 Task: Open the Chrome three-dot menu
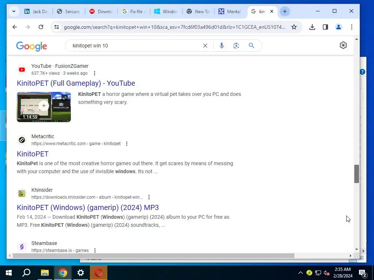coord(352,27)
